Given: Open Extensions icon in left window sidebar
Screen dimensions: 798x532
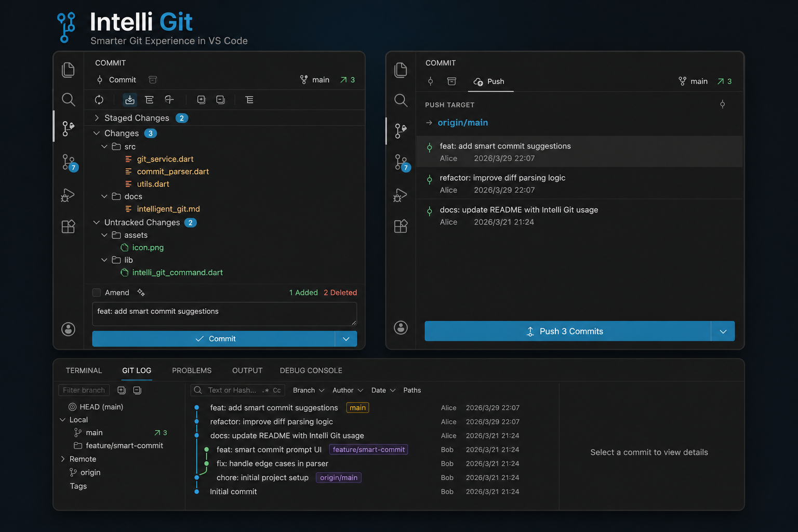Looking at the screenshot, I should coord(68,226).
